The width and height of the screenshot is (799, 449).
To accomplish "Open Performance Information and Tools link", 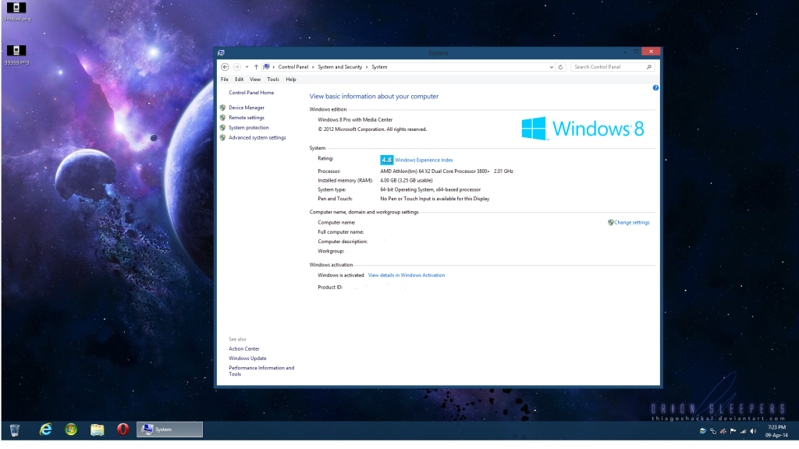I will [261, 370].
